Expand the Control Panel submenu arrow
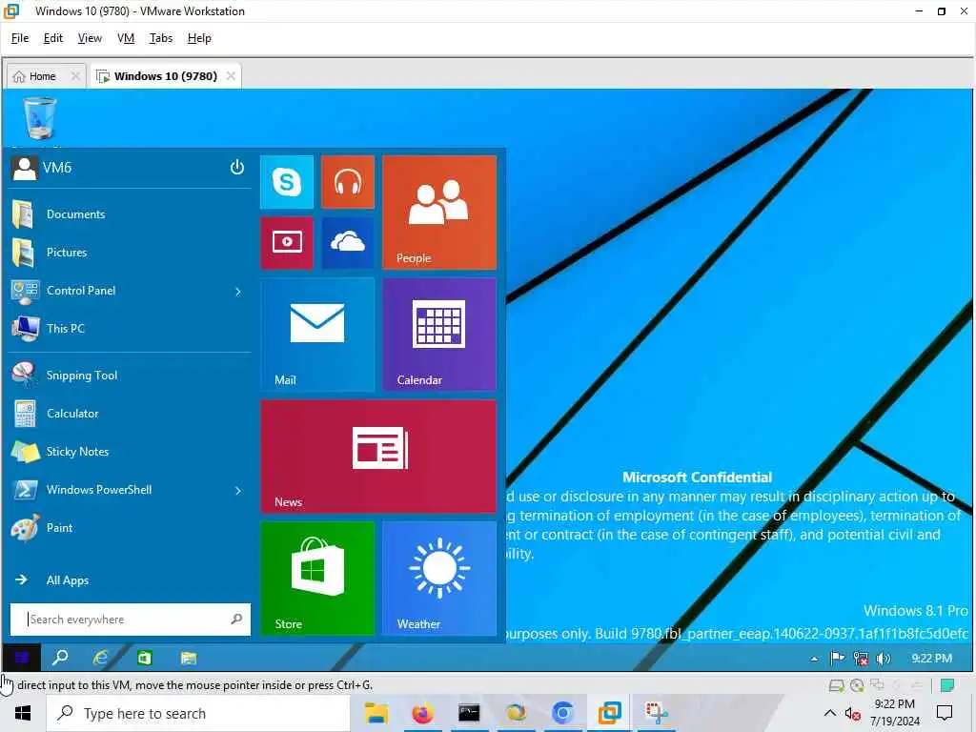The width and height of the screenshot is (976, 732). pyautogui.click(x=238, y=292)
